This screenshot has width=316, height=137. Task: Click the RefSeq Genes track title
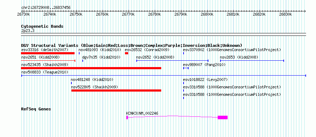point(36,109)
